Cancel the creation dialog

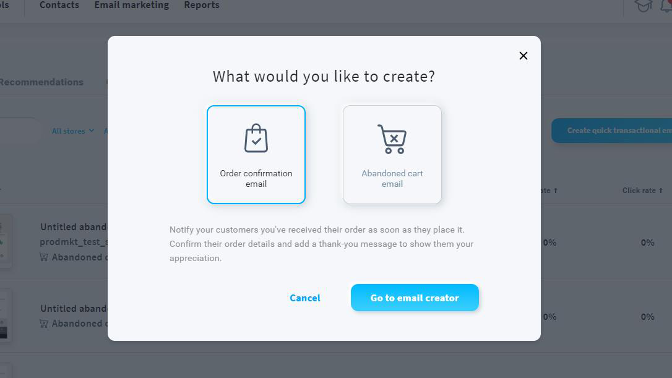304,298
